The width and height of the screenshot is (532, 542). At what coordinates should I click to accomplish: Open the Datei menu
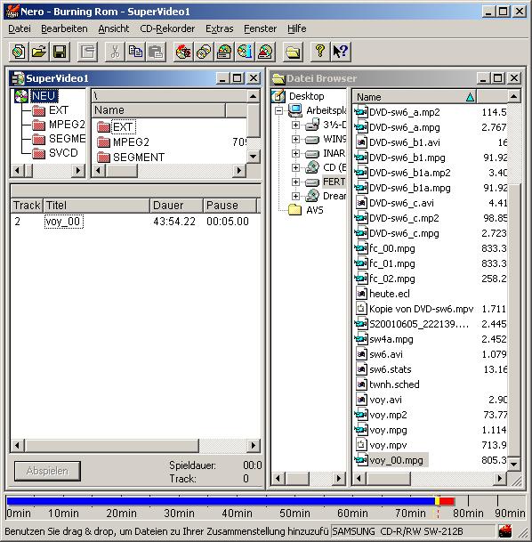(x=20, y=28)
